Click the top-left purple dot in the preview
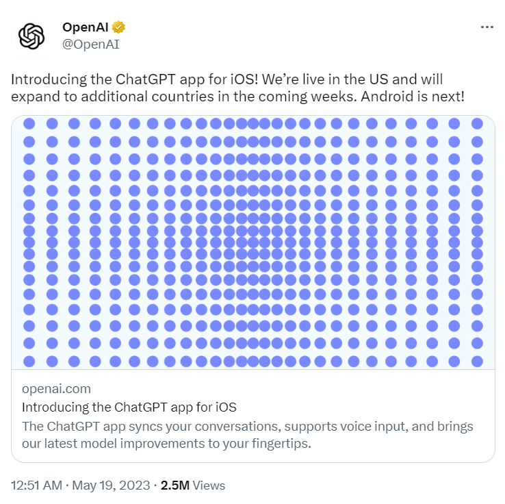 point(29,124)
